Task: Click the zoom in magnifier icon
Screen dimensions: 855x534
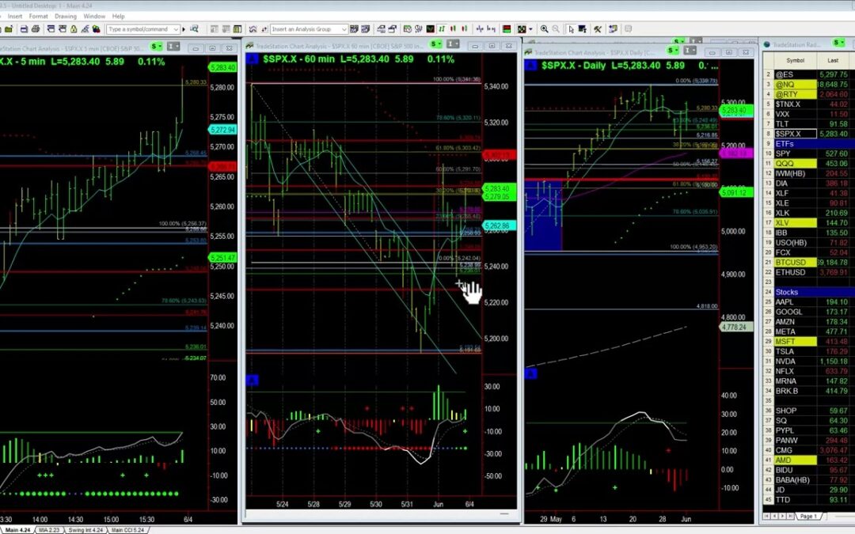Action: [544, 29]
